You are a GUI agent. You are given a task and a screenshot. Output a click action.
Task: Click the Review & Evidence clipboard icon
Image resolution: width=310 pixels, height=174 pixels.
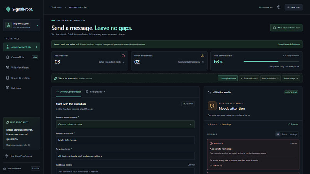pos(8,78)
